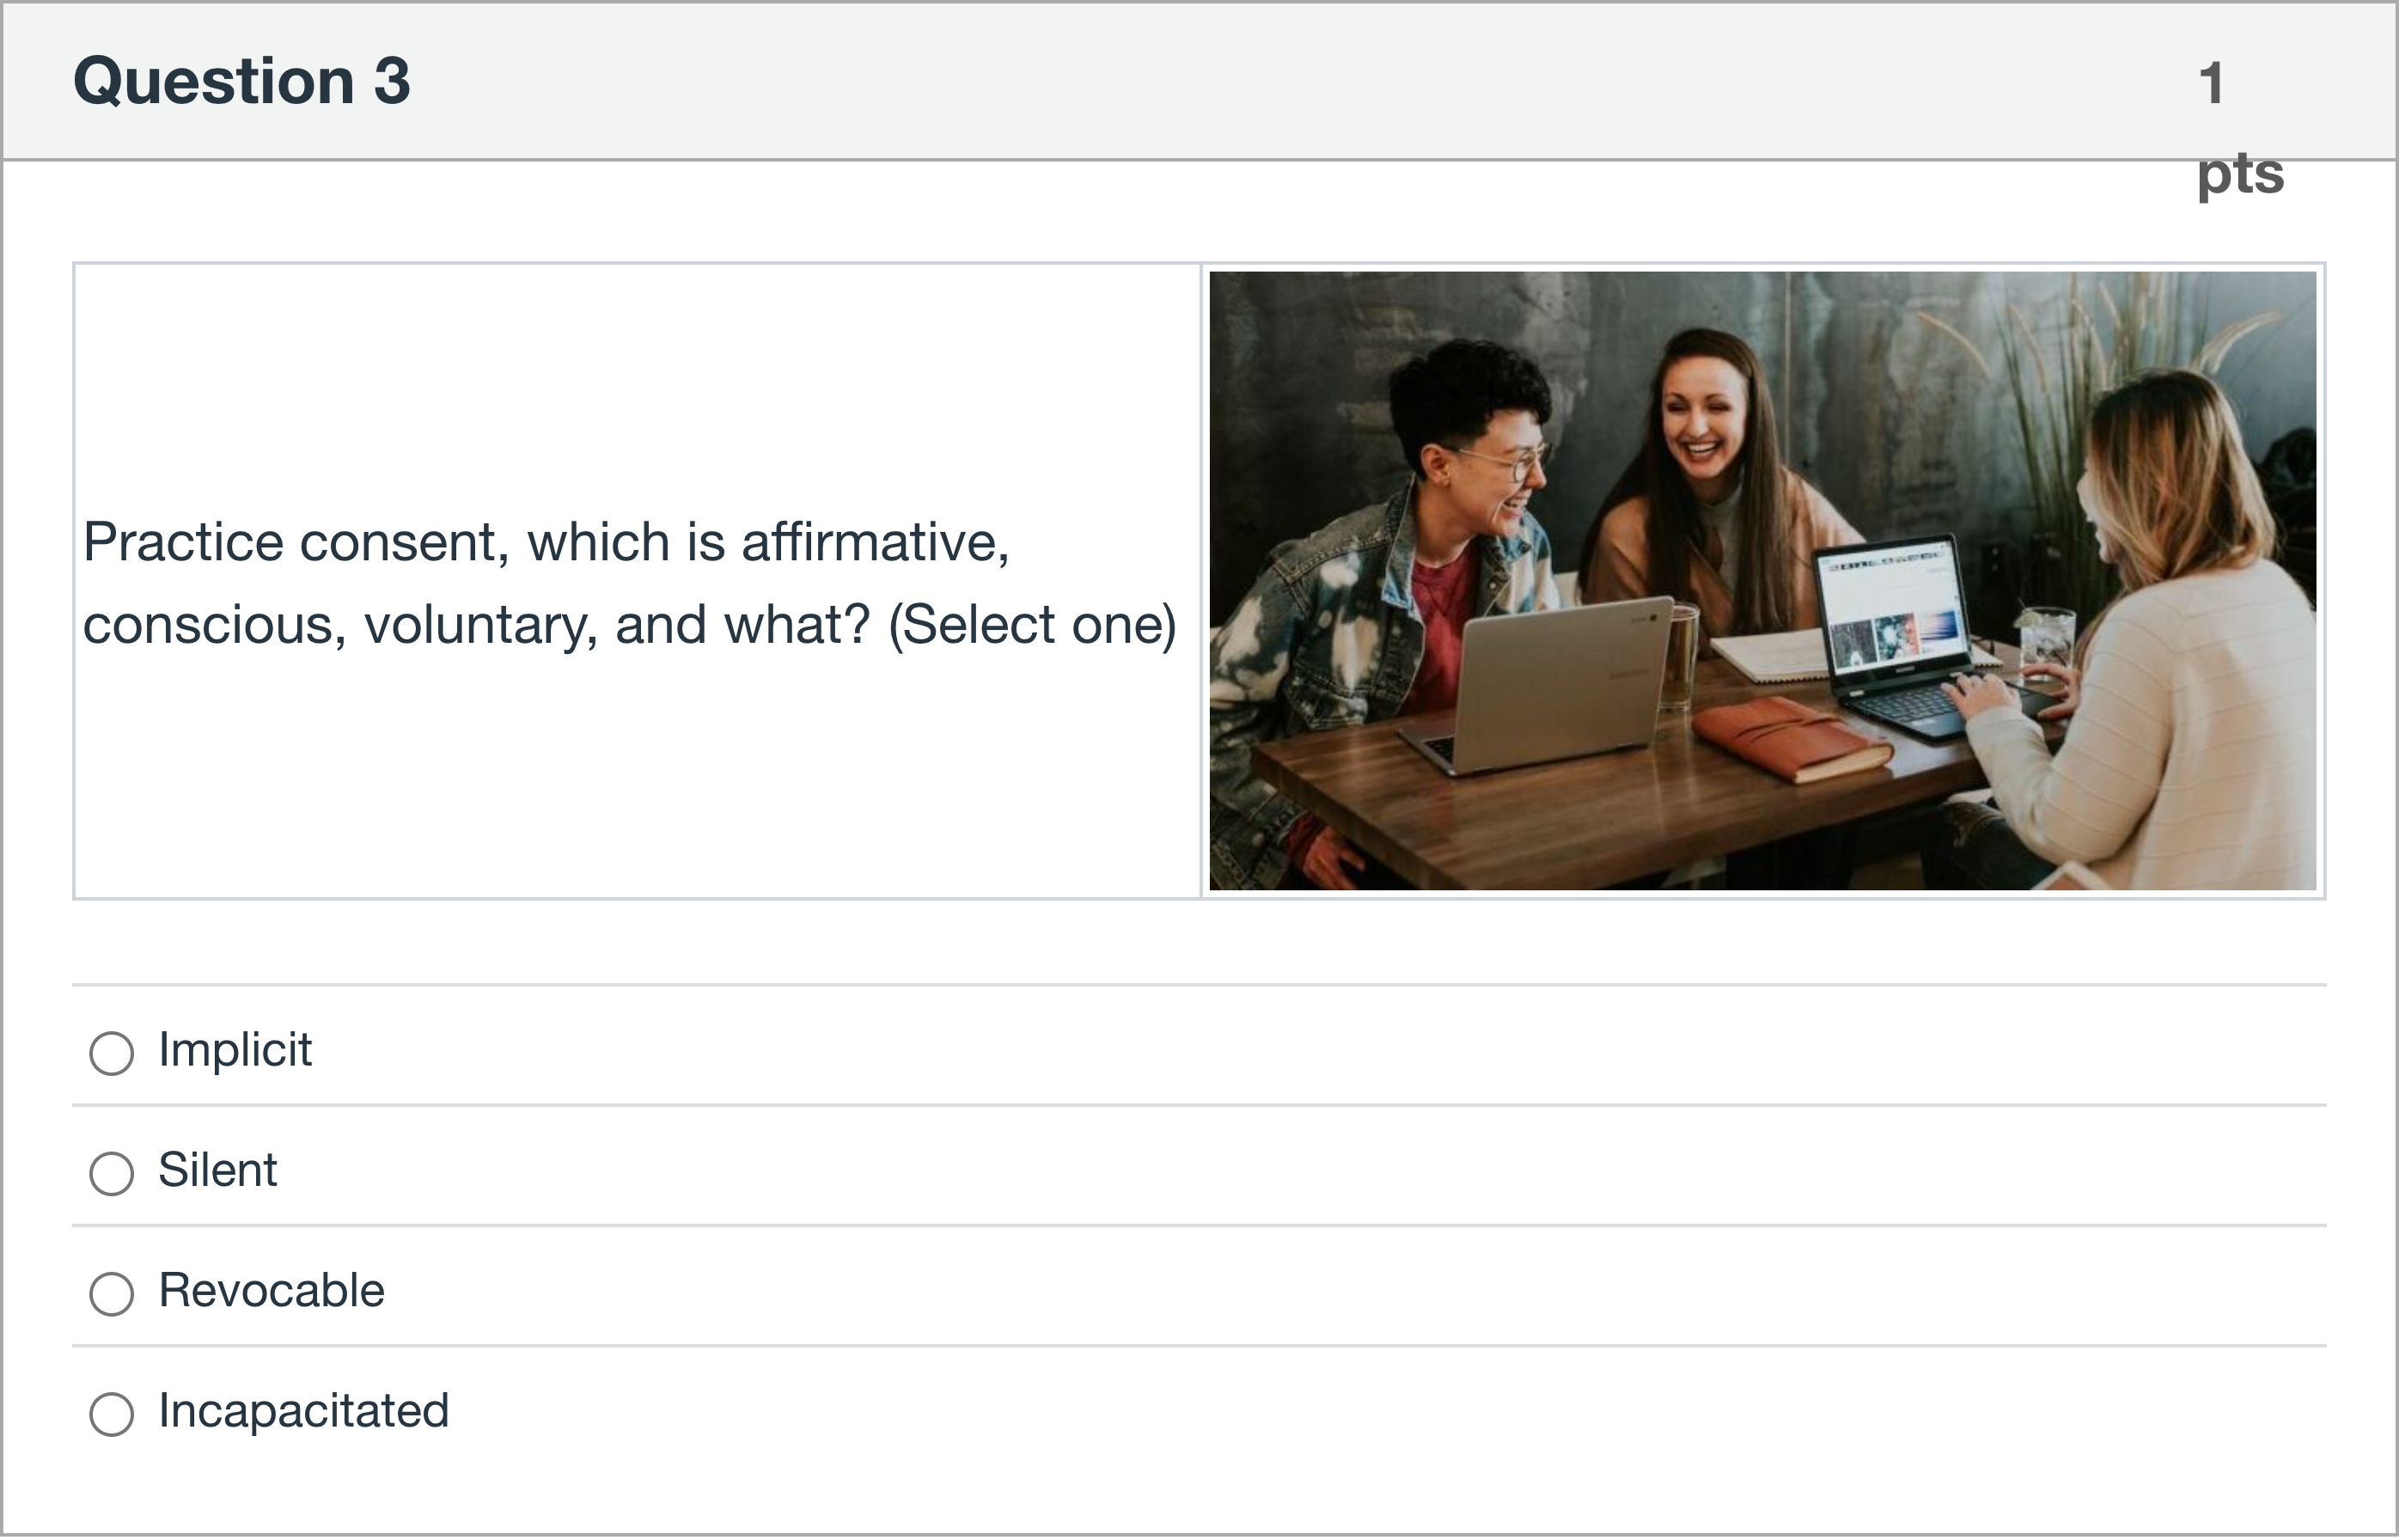Click the 'Silent' answer label text
The image size is (2399, 1540).
(217, 1170)
